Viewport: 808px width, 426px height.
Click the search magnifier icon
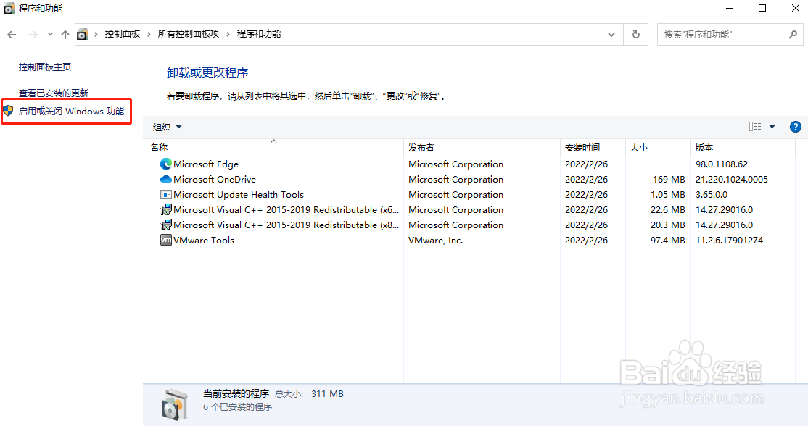point(793,35)
